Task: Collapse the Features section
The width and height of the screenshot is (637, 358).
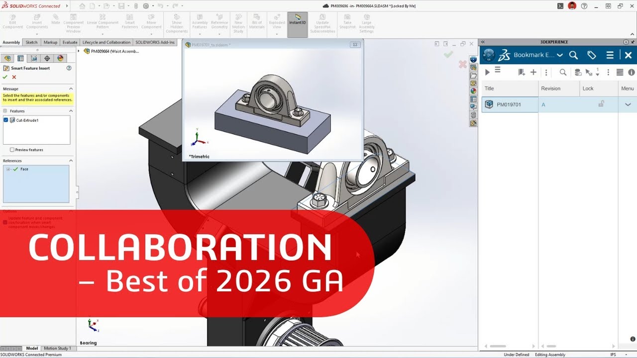Action: 71,111
